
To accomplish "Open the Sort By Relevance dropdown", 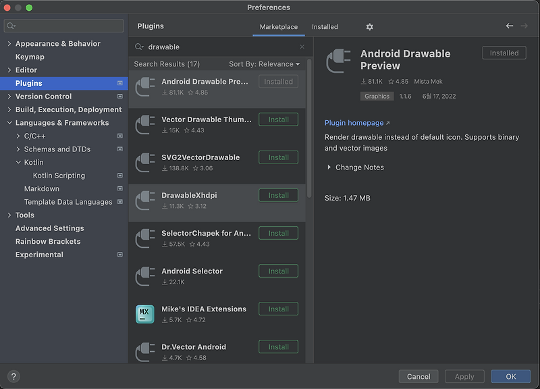I will (x=263, y=63).
